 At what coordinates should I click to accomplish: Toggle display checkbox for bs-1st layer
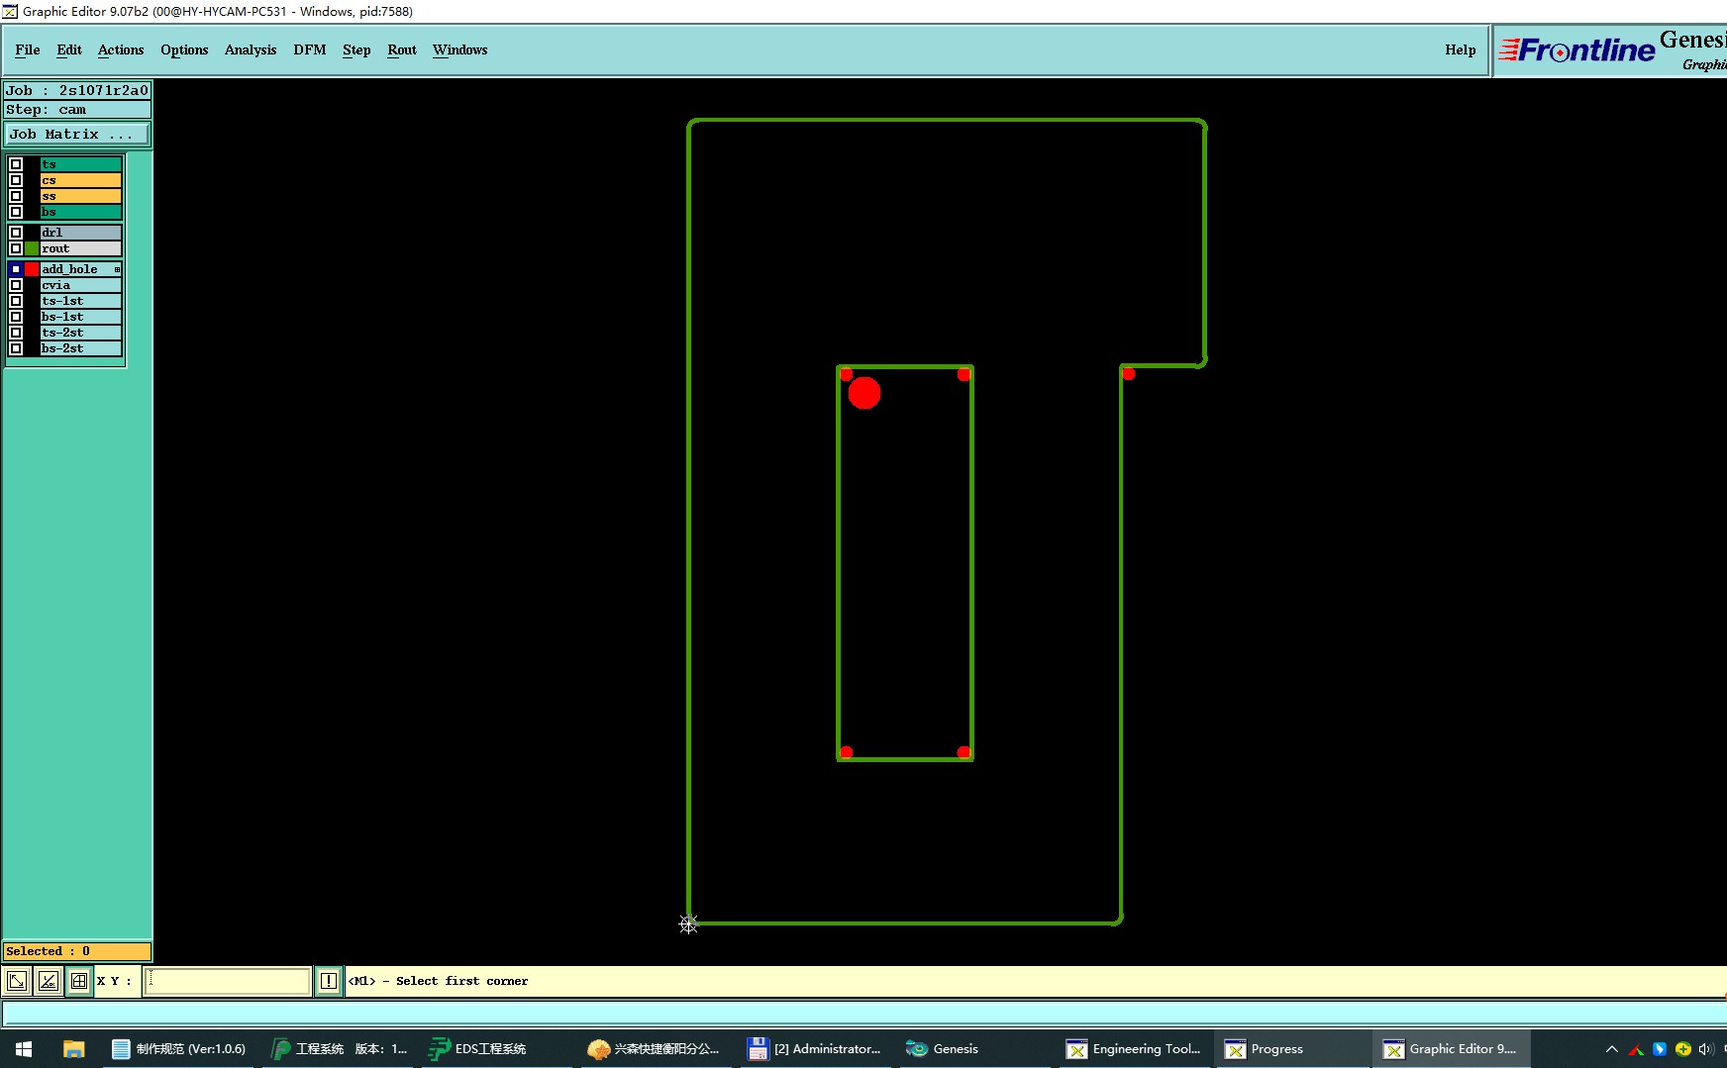pos(16,317)
